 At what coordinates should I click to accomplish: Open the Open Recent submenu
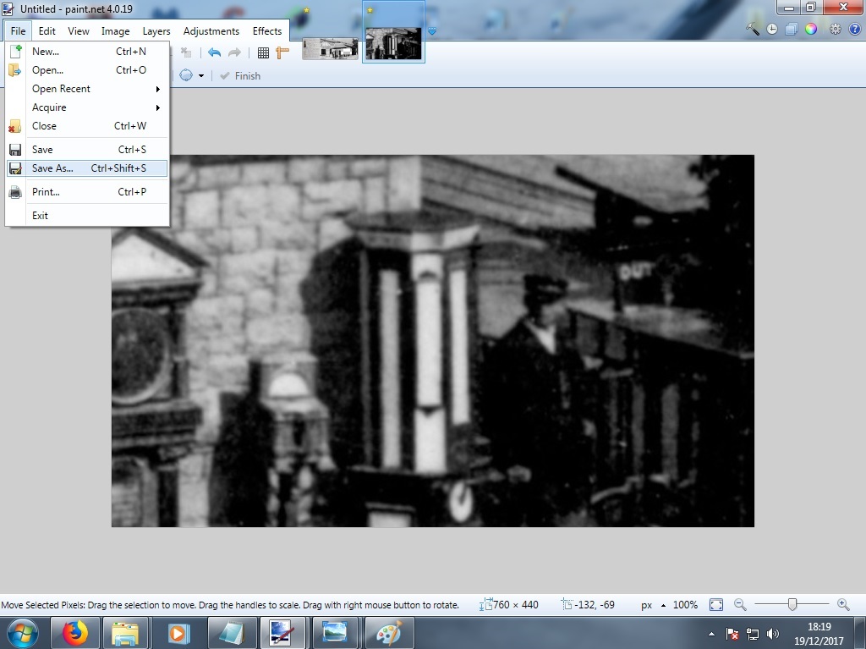point(62,89)
